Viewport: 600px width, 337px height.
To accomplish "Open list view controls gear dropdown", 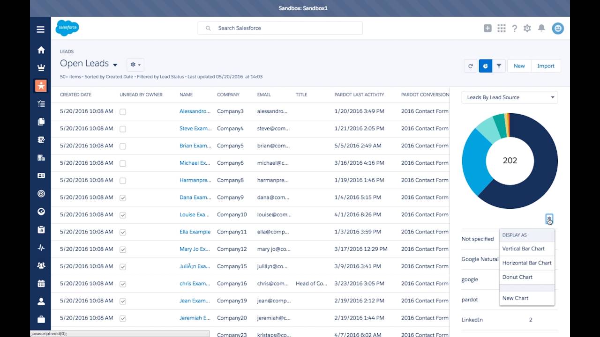I will coord(135,65).
